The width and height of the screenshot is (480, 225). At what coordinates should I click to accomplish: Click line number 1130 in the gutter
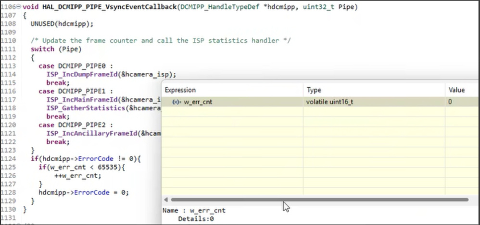pyautogui.click(x=8, y=210)
